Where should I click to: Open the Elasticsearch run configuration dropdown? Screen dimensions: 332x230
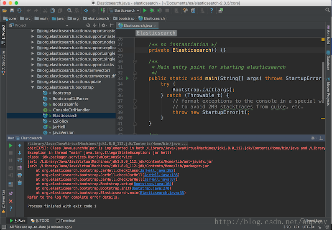pos(125,10)
